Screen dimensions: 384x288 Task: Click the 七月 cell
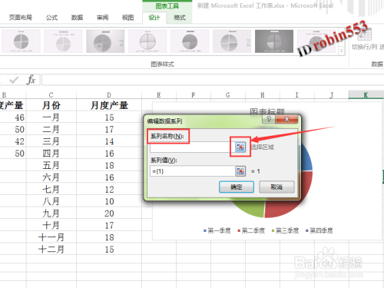point(51,190)
